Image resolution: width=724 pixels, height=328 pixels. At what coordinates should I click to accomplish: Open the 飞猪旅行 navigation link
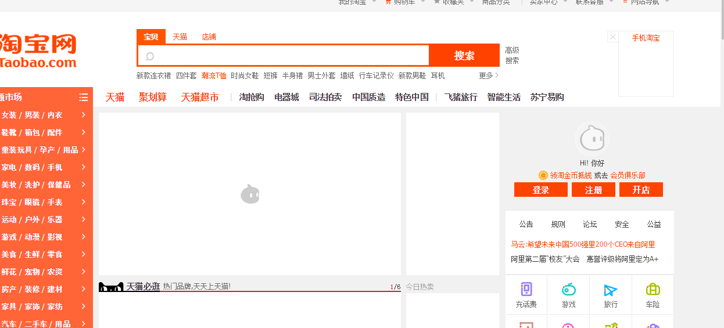coord(461,97)
